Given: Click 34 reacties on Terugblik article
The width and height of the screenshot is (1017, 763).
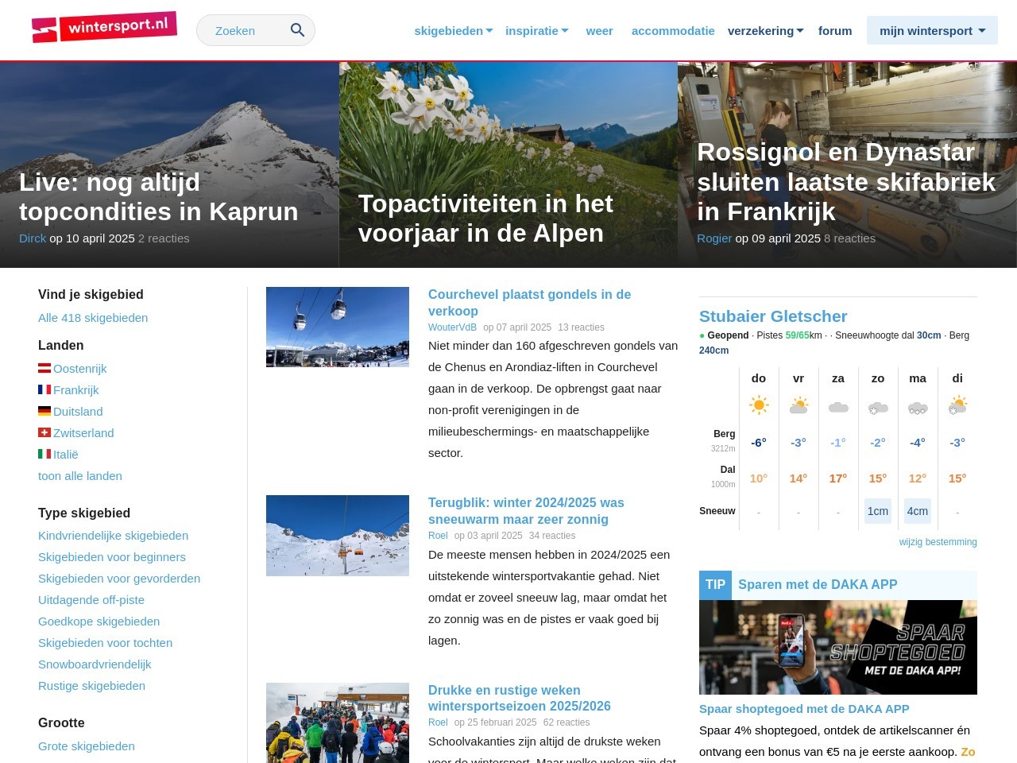Looking at the screenshot, I should click(x=552, y=535).
